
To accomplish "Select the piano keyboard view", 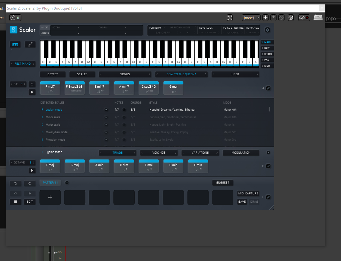I will point(15,44).
